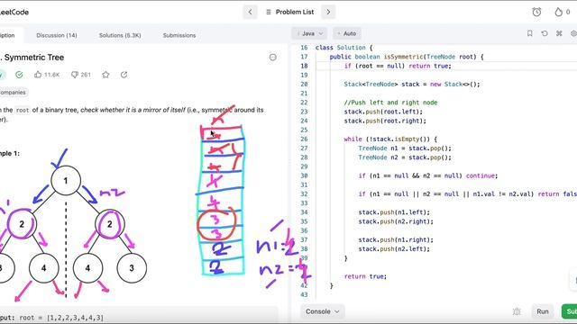The width and height of the screenshot is (577, 324).
Task: Add problem to favorites star
Action: 105,75
